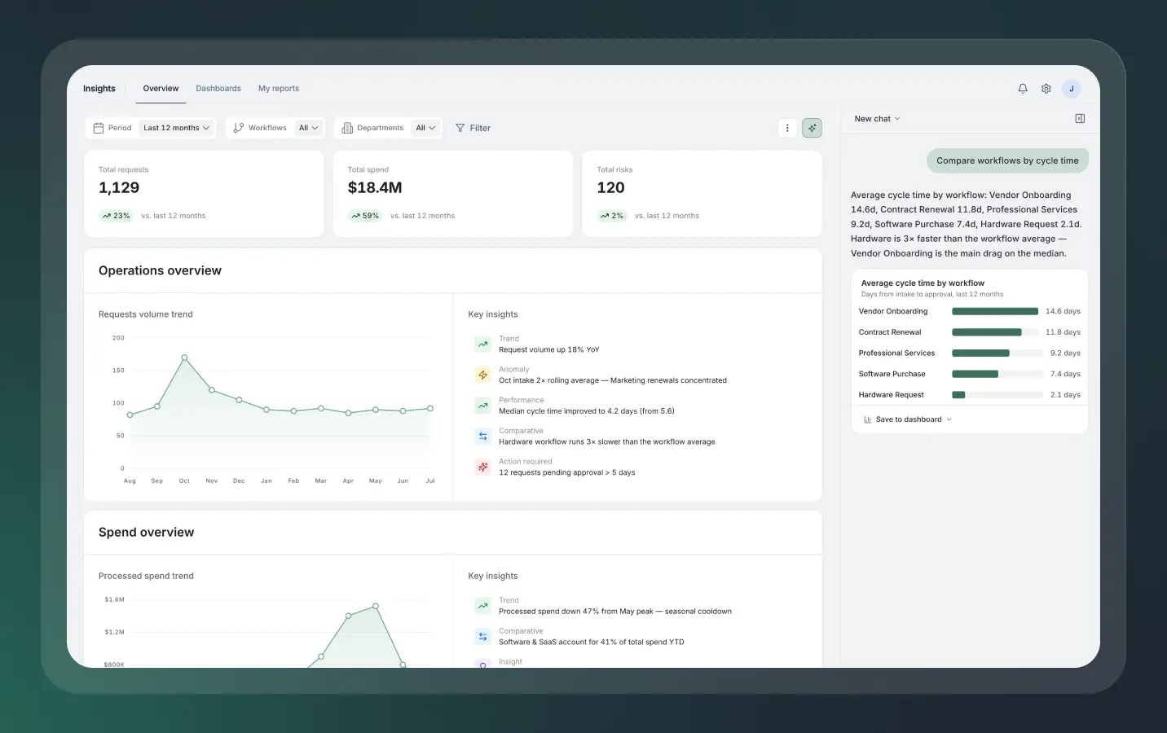The width and height of the screenshot is (1167, 733).
Task: Click the Action required insight icon
Action: [x=483, y=467]
